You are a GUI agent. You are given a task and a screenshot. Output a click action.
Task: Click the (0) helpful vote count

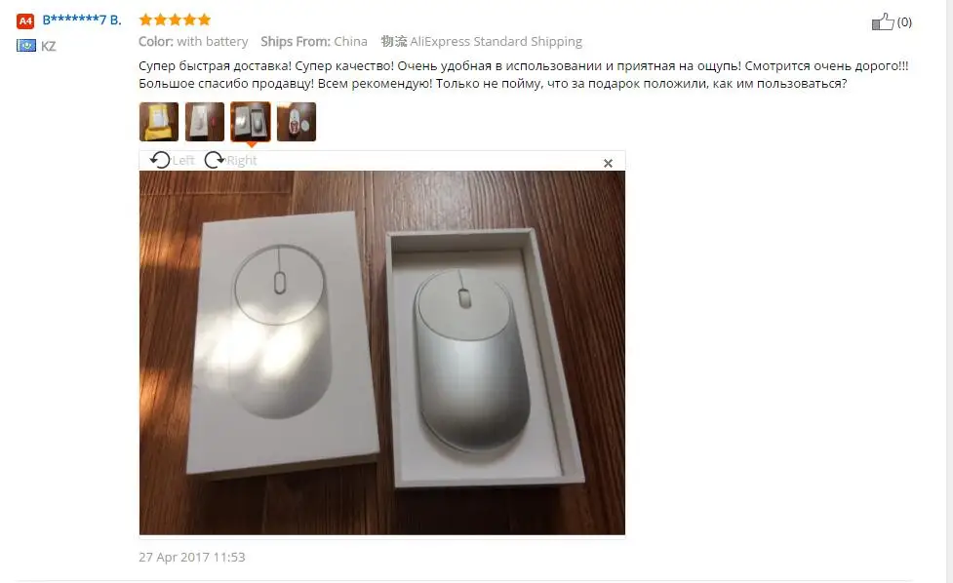[x=904, y=22]
